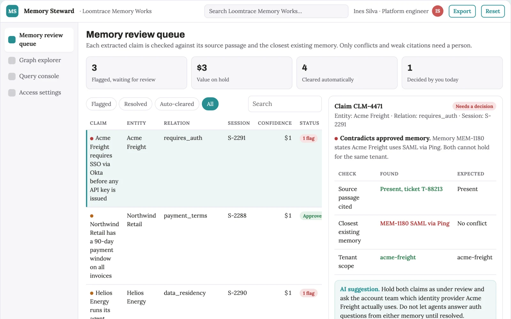The height and width of the screenshot is (319, 511).
Task: Sort by the SESSION column header
Action: coord(239,123)
